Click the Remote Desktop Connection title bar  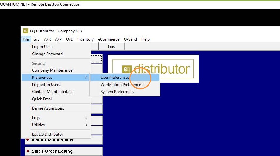click(x=140, y=4)
